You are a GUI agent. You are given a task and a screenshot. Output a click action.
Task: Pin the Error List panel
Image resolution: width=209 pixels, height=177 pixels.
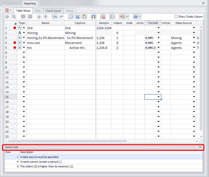click(200, 147)
